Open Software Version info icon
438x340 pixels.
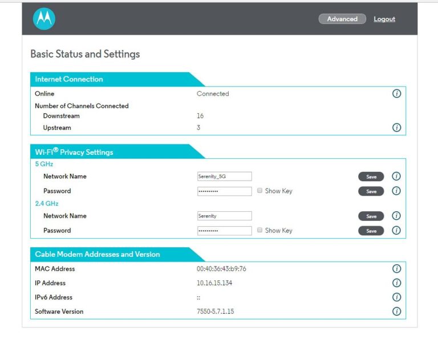click(x=396, y=312)
